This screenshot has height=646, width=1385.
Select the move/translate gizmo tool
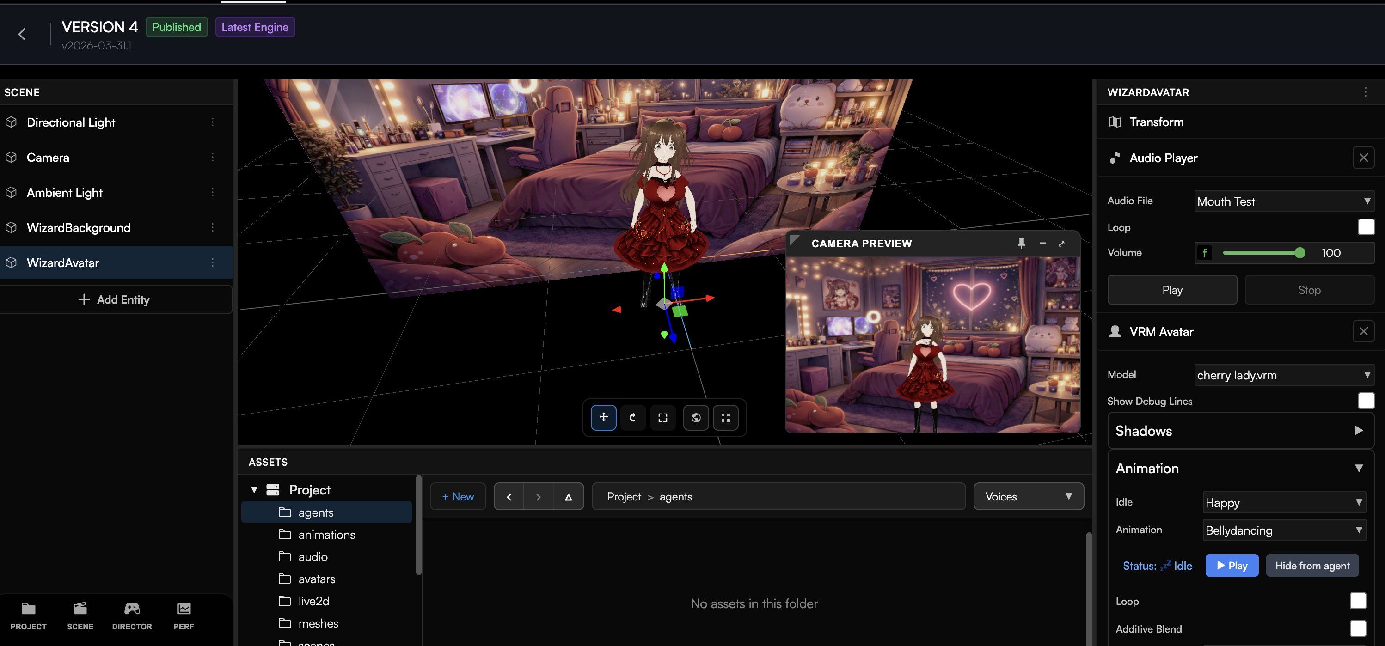pos(603,418)
